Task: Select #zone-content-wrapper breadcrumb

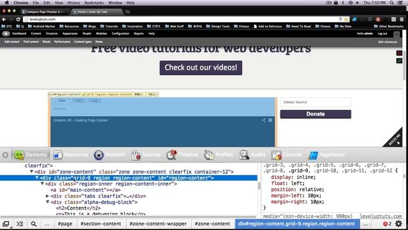Action: (158, 224)
